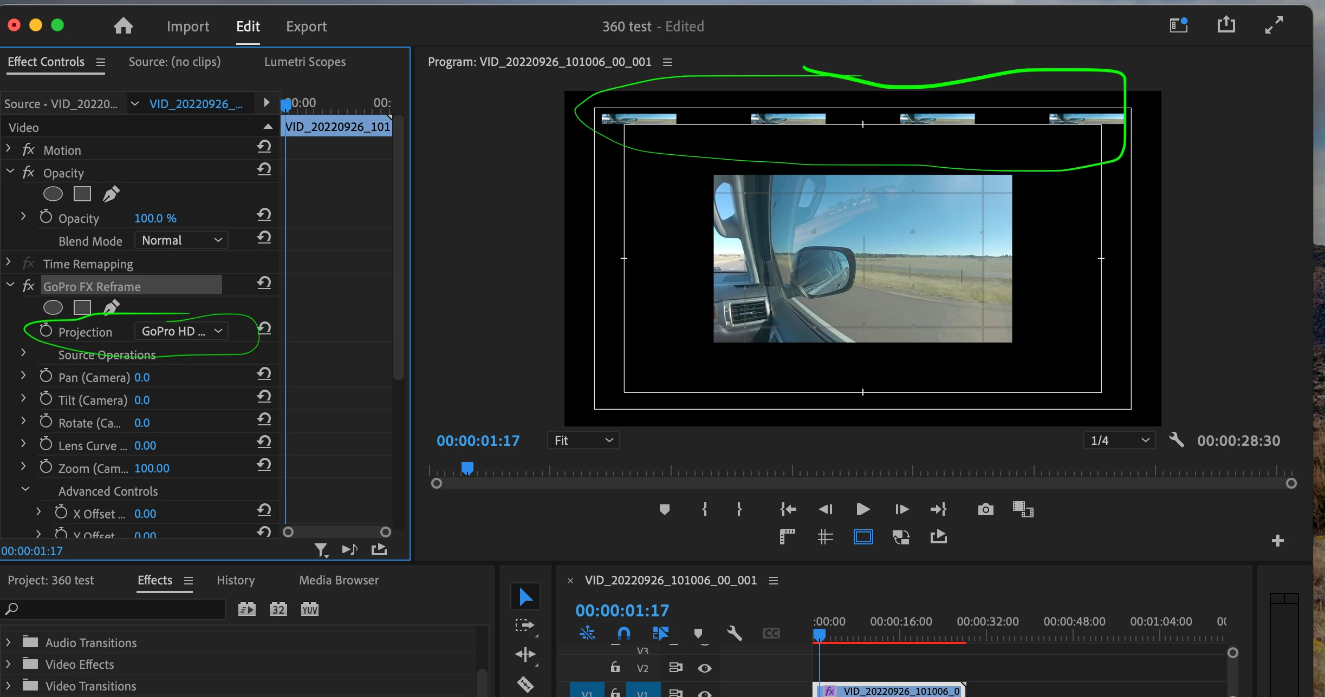The image size is (1325, 697).
Task: Click the Effects panel search field
Action: 113,609
